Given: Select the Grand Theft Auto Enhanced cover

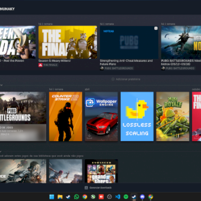Looking at the screenshot, I should 102,171.
